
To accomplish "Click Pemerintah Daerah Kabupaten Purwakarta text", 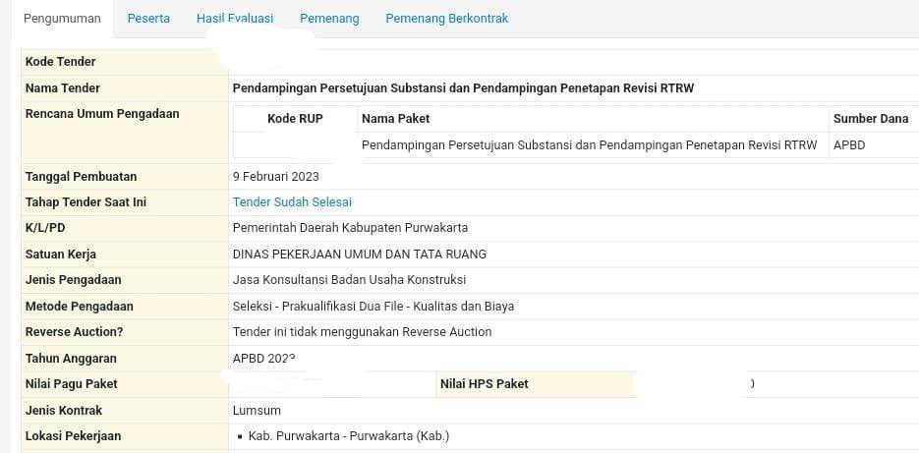I will click(350, 228).
